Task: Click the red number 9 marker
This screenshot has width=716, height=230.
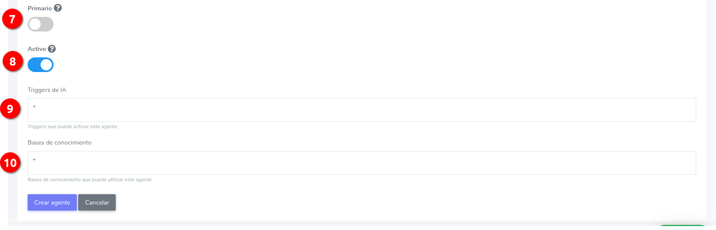Action: click(10, 109)
